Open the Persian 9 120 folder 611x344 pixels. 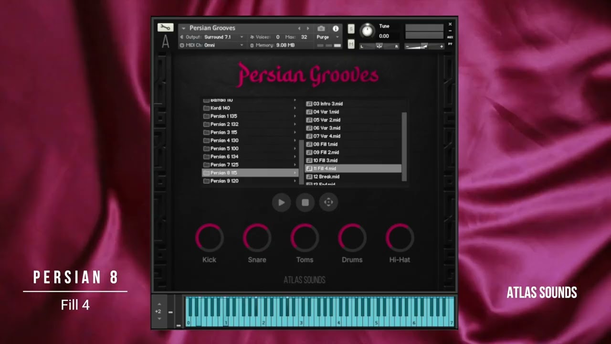coord(250,181)
